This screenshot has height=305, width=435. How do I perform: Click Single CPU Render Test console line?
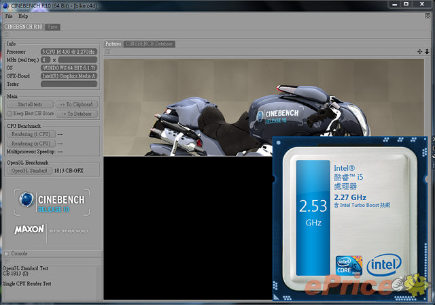tap(27, 284)
